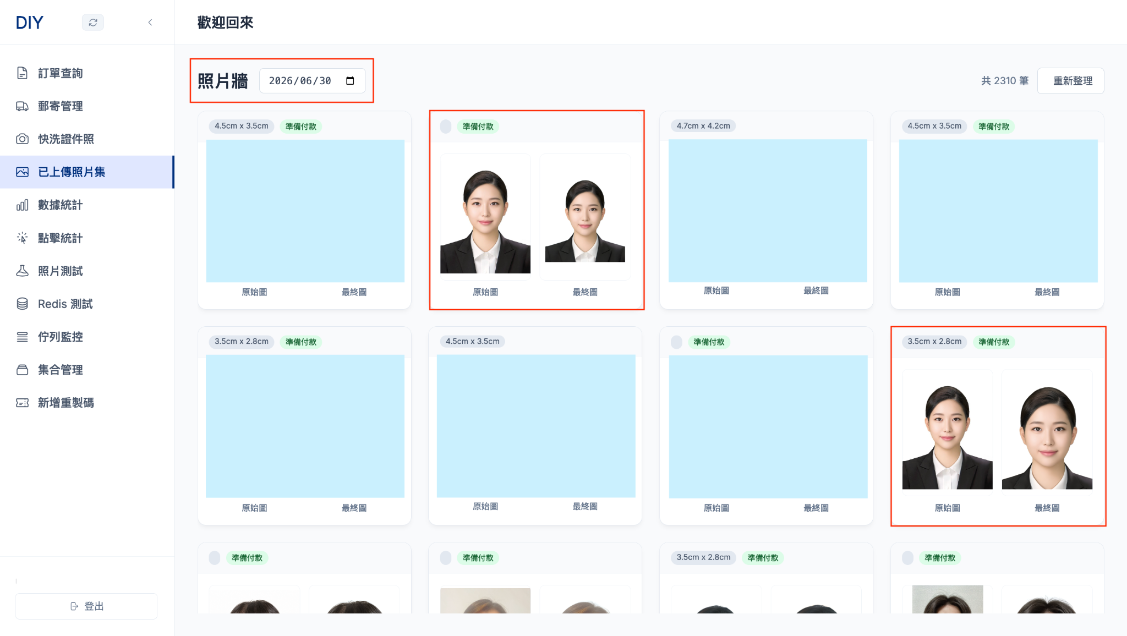Click 原始圖 label in the 4.7cm x 4.2cm card

click(x=716, y=290)
